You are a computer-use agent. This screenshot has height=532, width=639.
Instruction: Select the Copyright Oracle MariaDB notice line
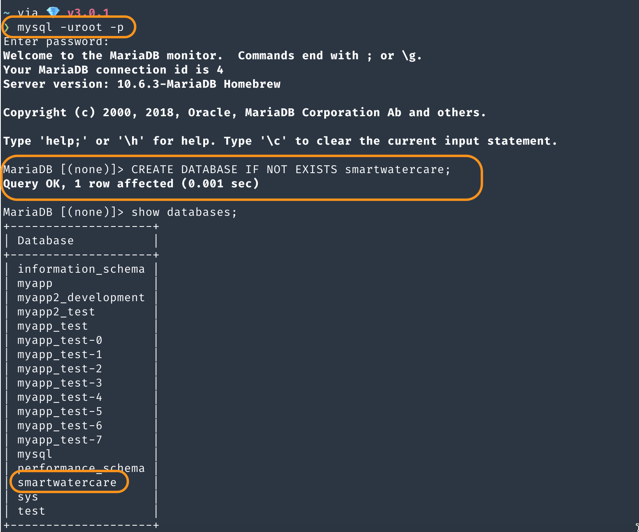(244, 112)
